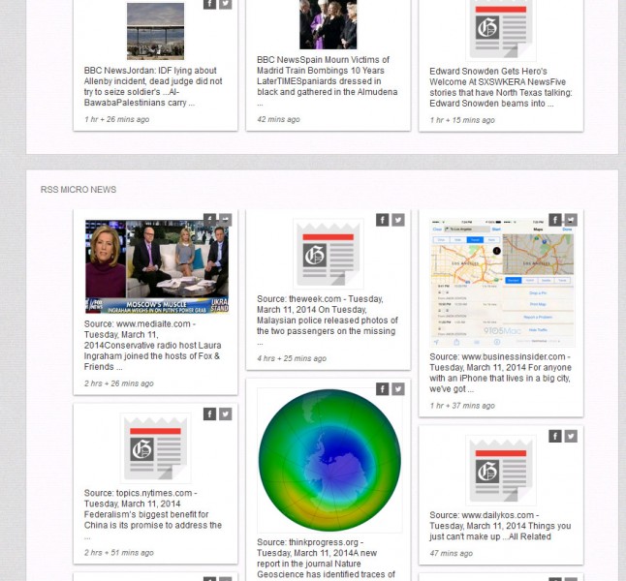The width and height of the screenshot is (626, 581).
Task: Read theweek.com Malaysian police article
Action: [327, 321]
